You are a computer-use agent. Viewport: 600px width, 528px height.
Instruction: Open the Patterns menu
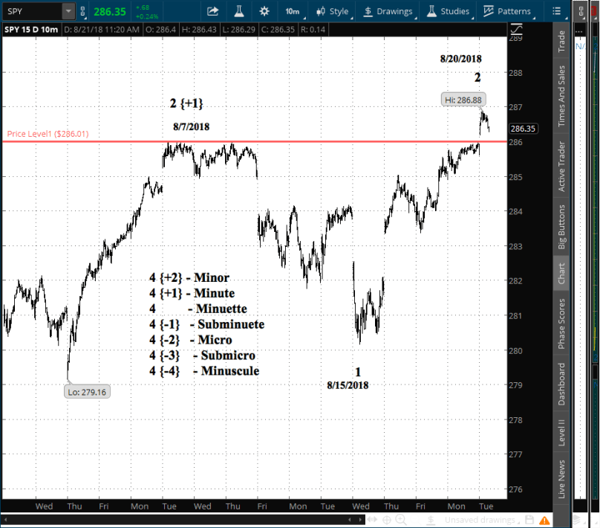coord(507,11)
